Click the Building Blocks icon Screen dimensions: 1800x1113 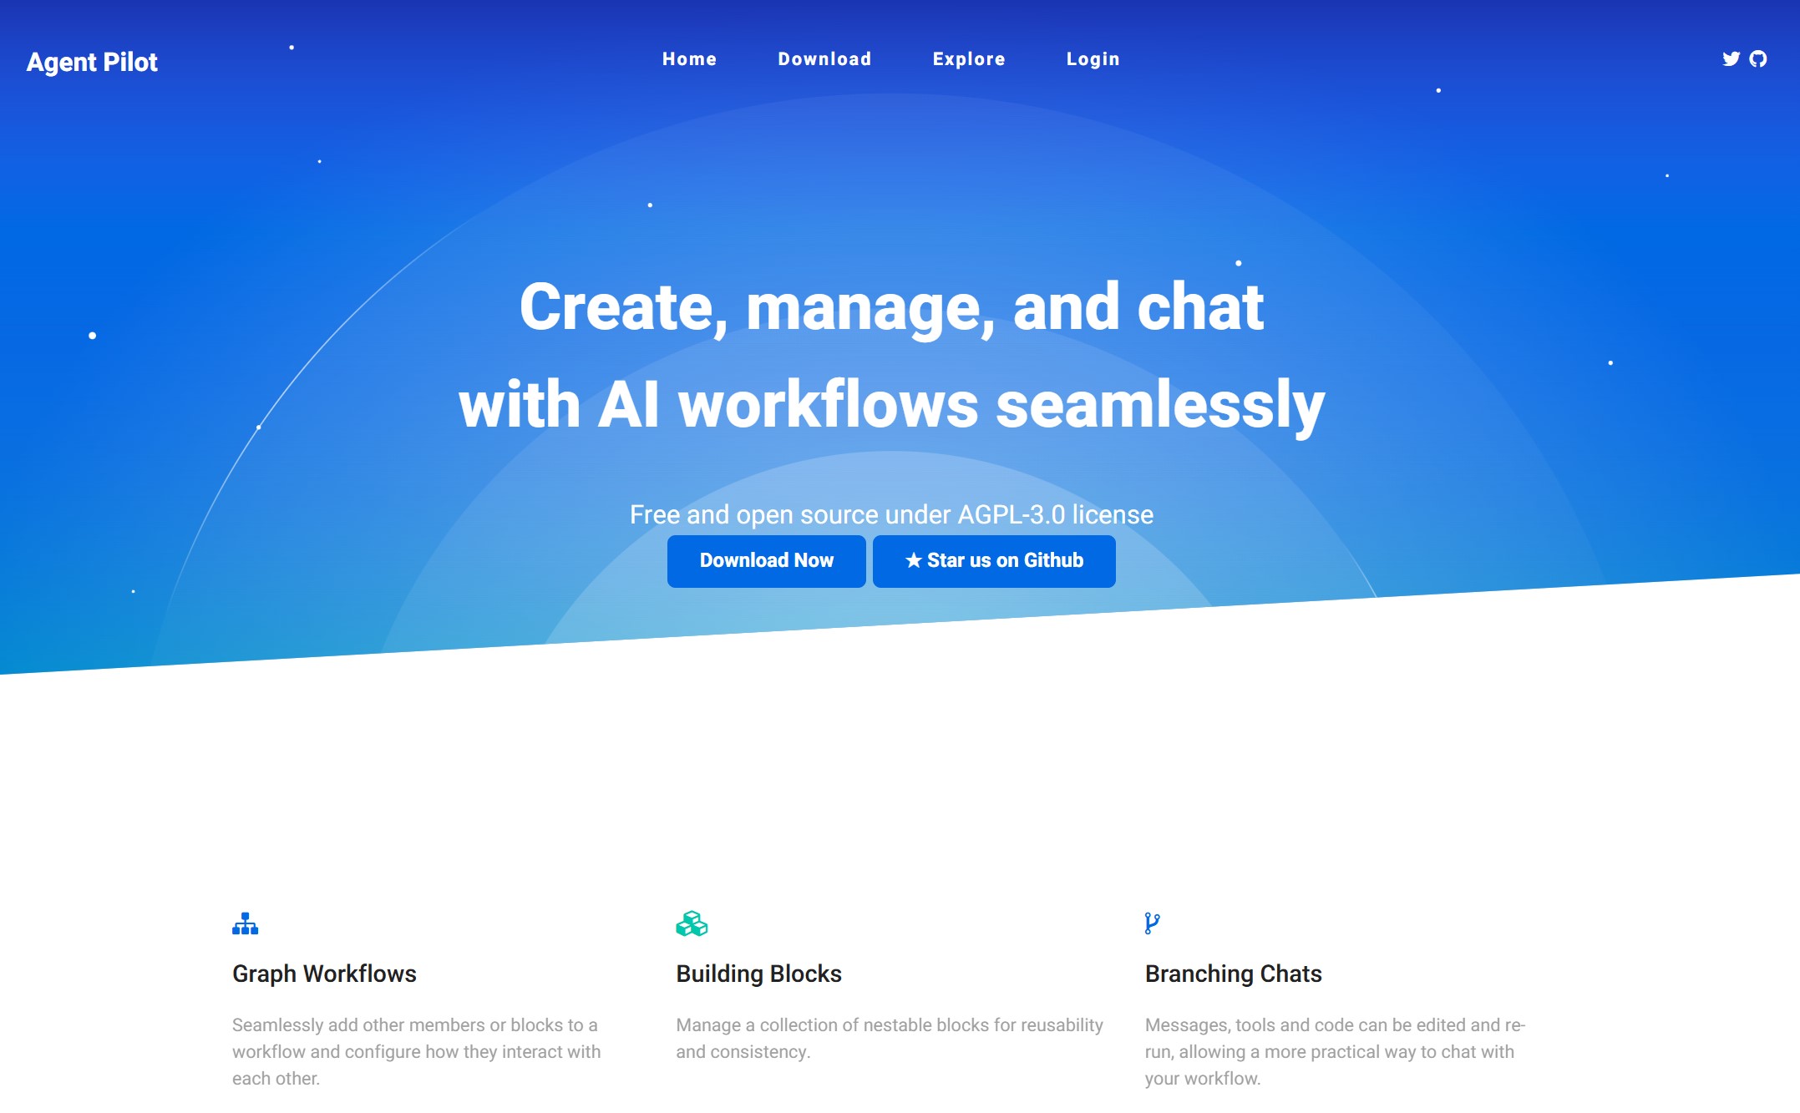692,923
